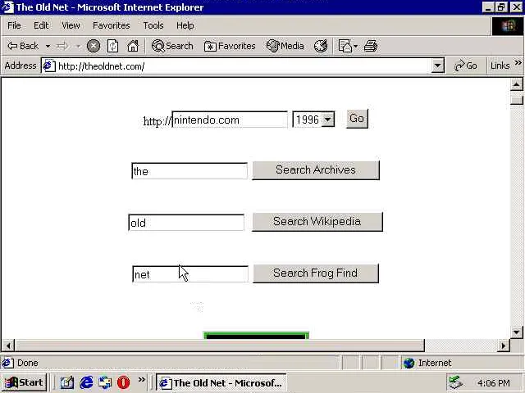Click the network tray icon near clock

pyautogui.click(x=456, y=382)
